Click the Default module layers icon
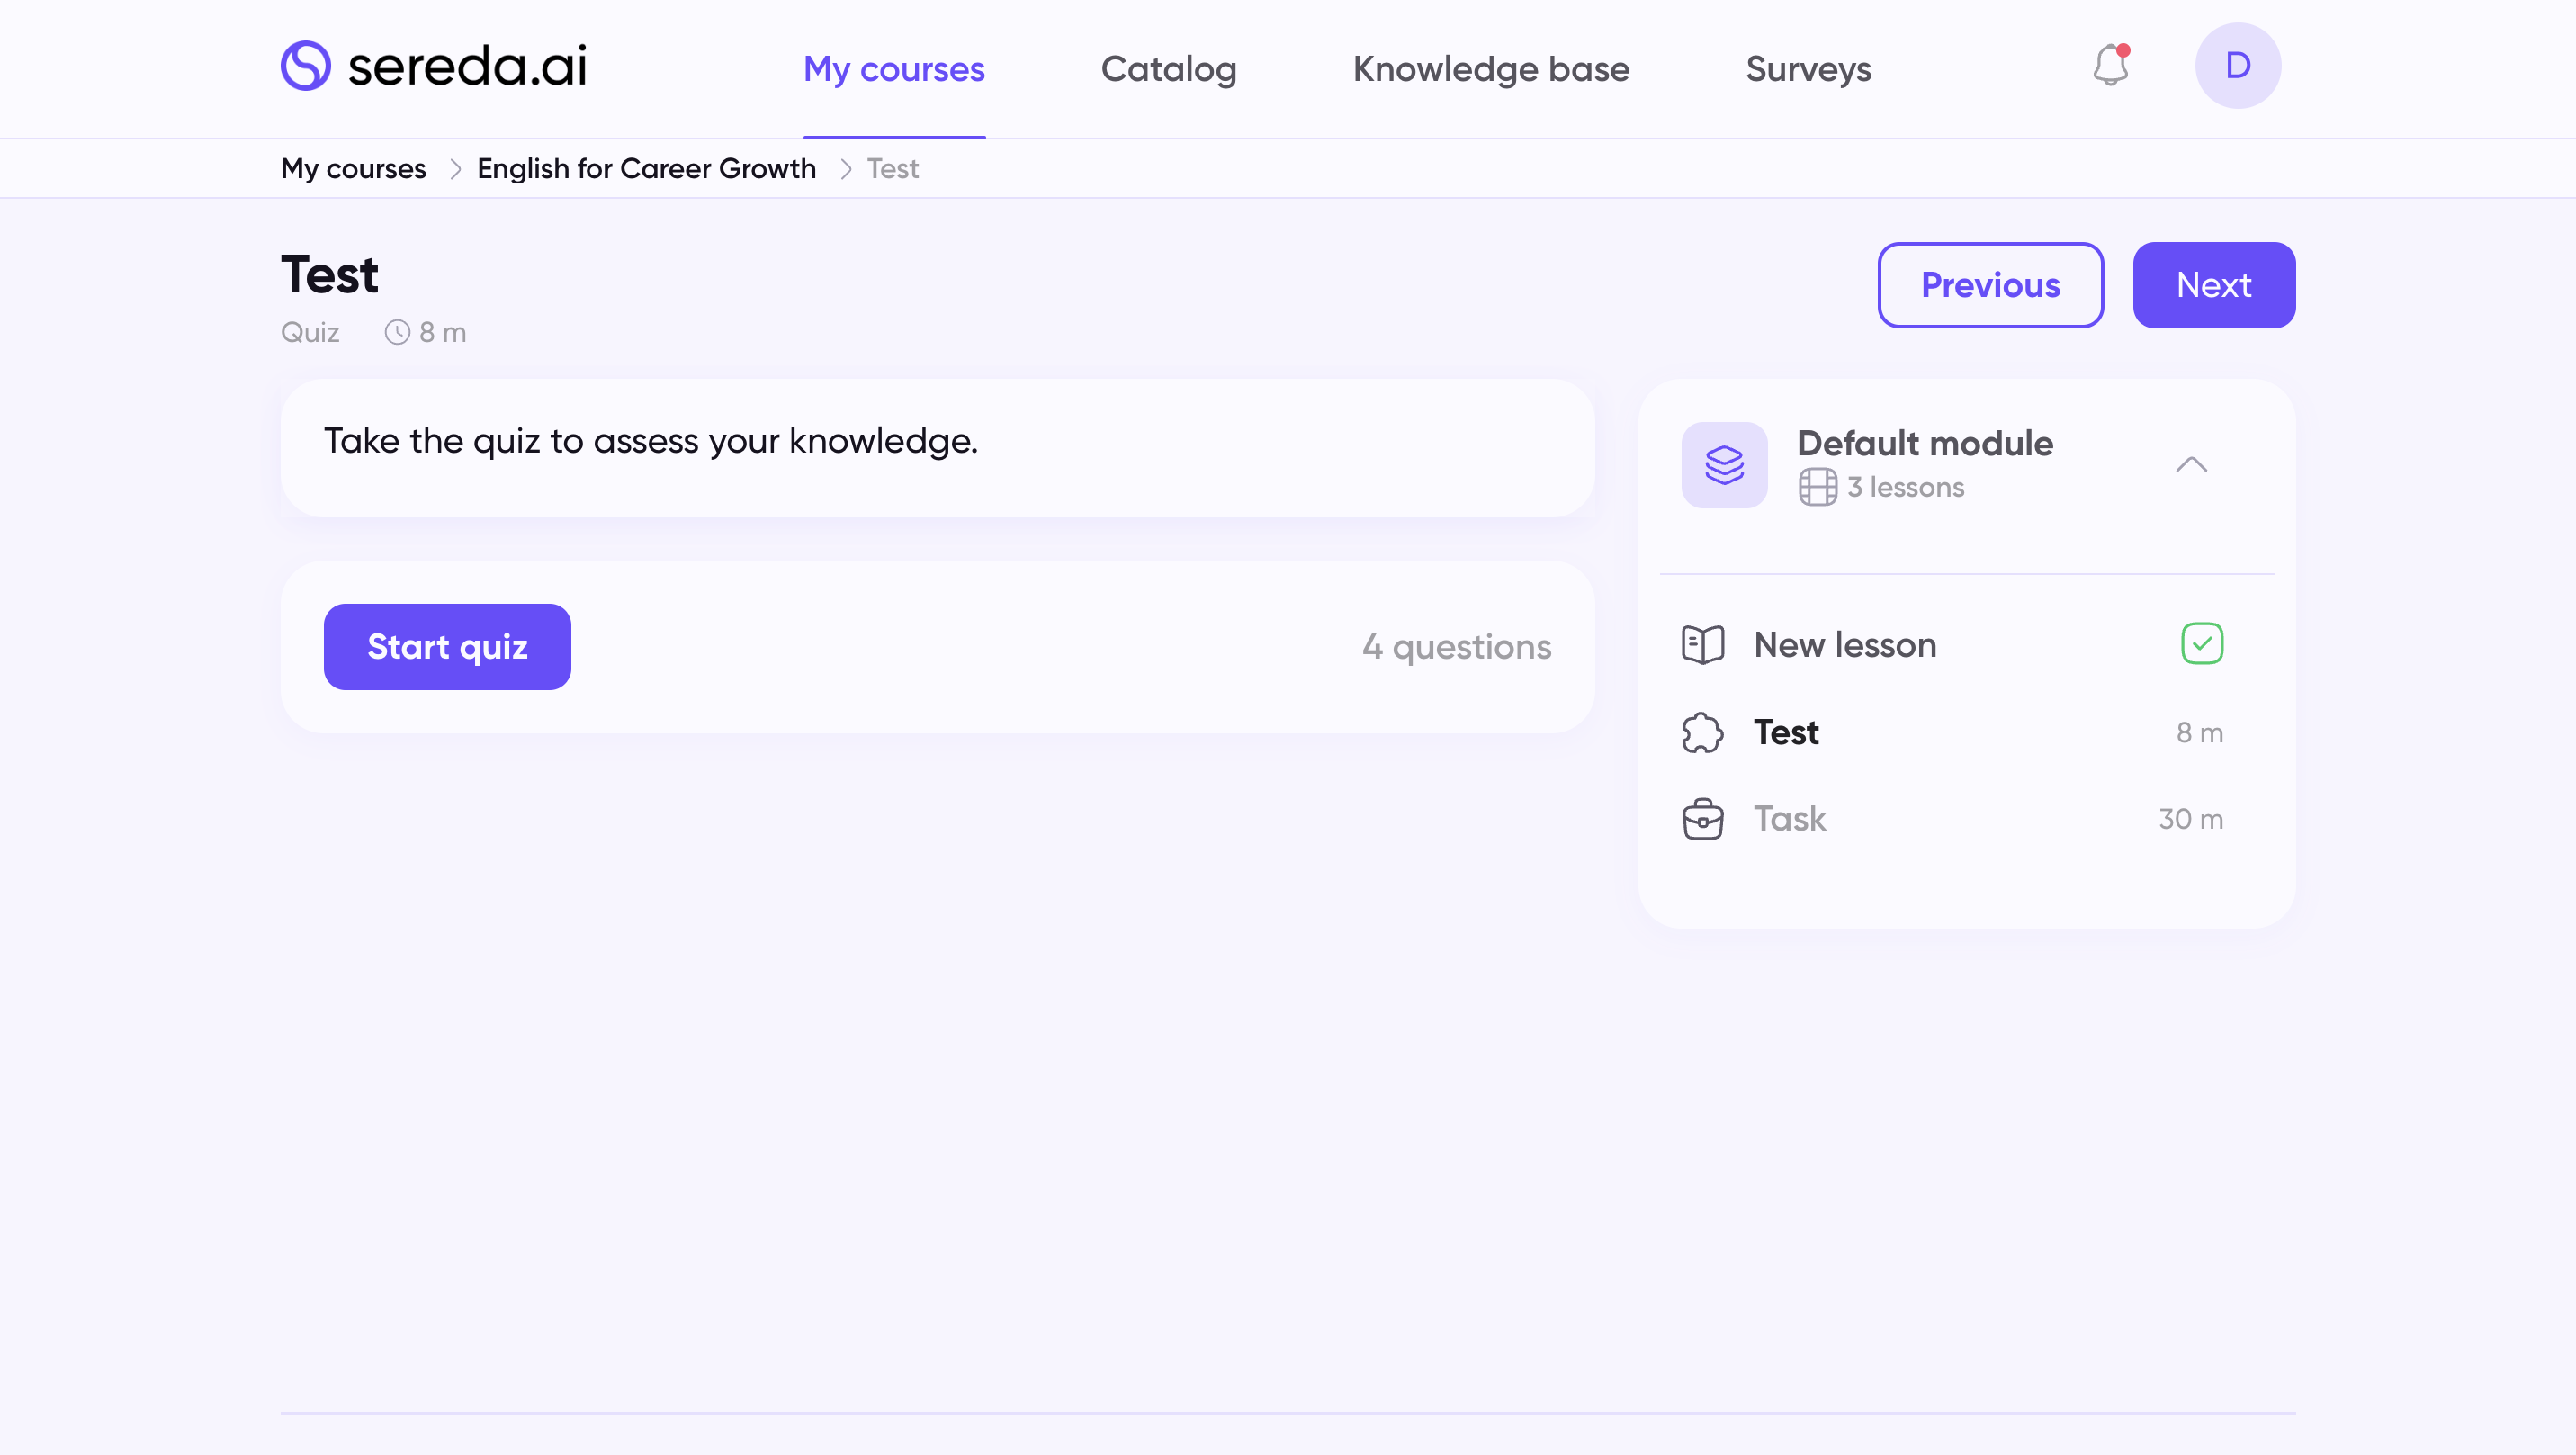This screenshot has width=2576, height=1455. (x=1724, y=465)
